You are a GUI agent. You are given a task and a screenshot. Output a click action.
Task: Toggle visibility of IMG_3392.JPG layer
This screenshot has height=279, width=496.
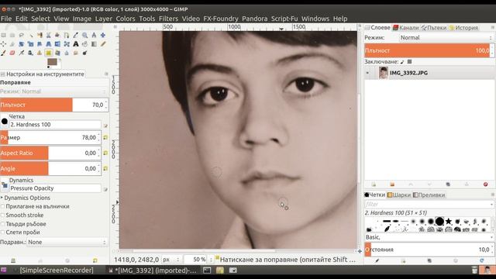tap(367, 73)
